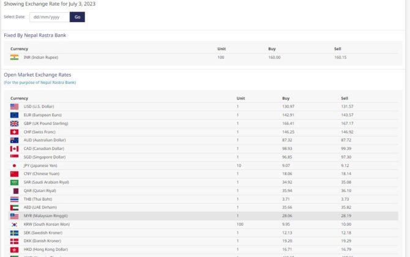Click the South Korean Won flag

tap(14, 225)
